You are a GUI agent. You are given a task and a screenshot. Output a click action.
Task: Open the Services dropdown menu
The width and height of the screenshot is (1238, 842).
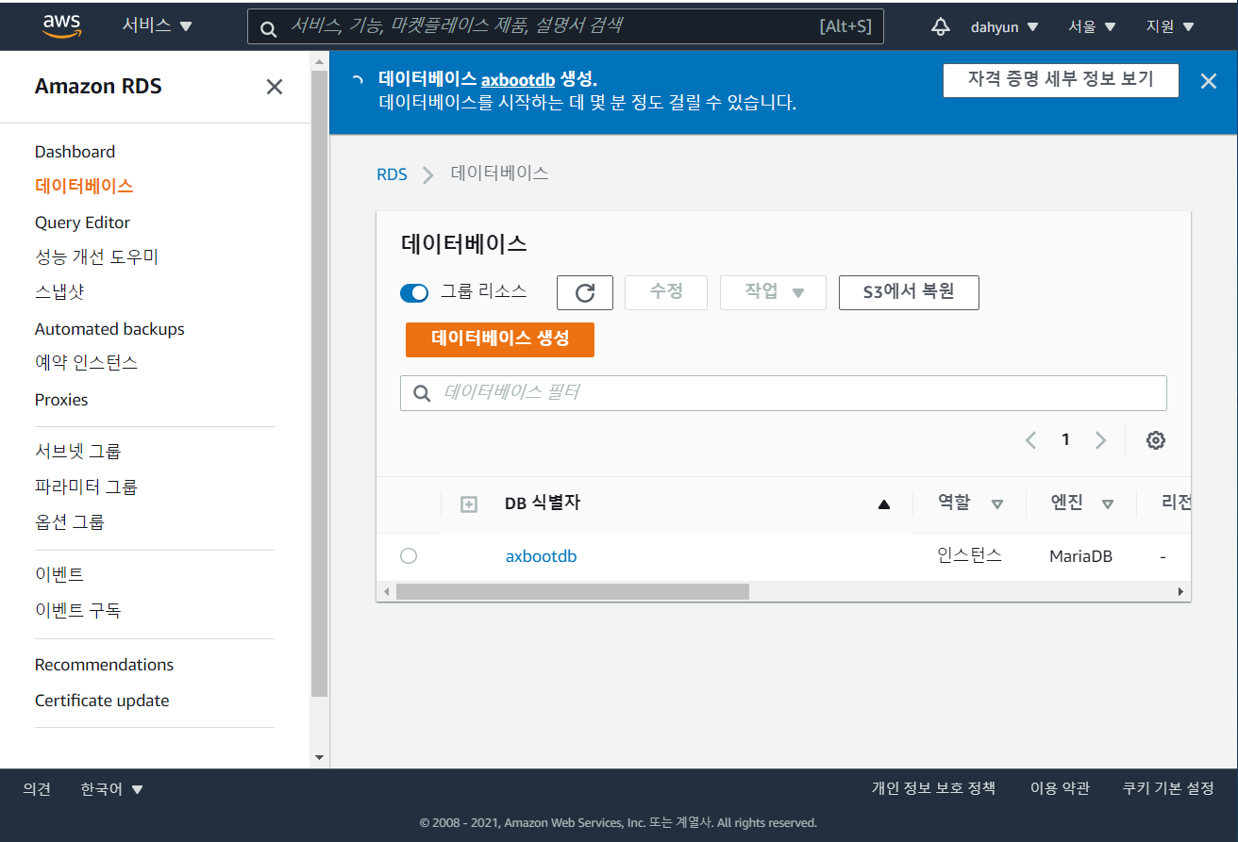[x=158, y=26]
